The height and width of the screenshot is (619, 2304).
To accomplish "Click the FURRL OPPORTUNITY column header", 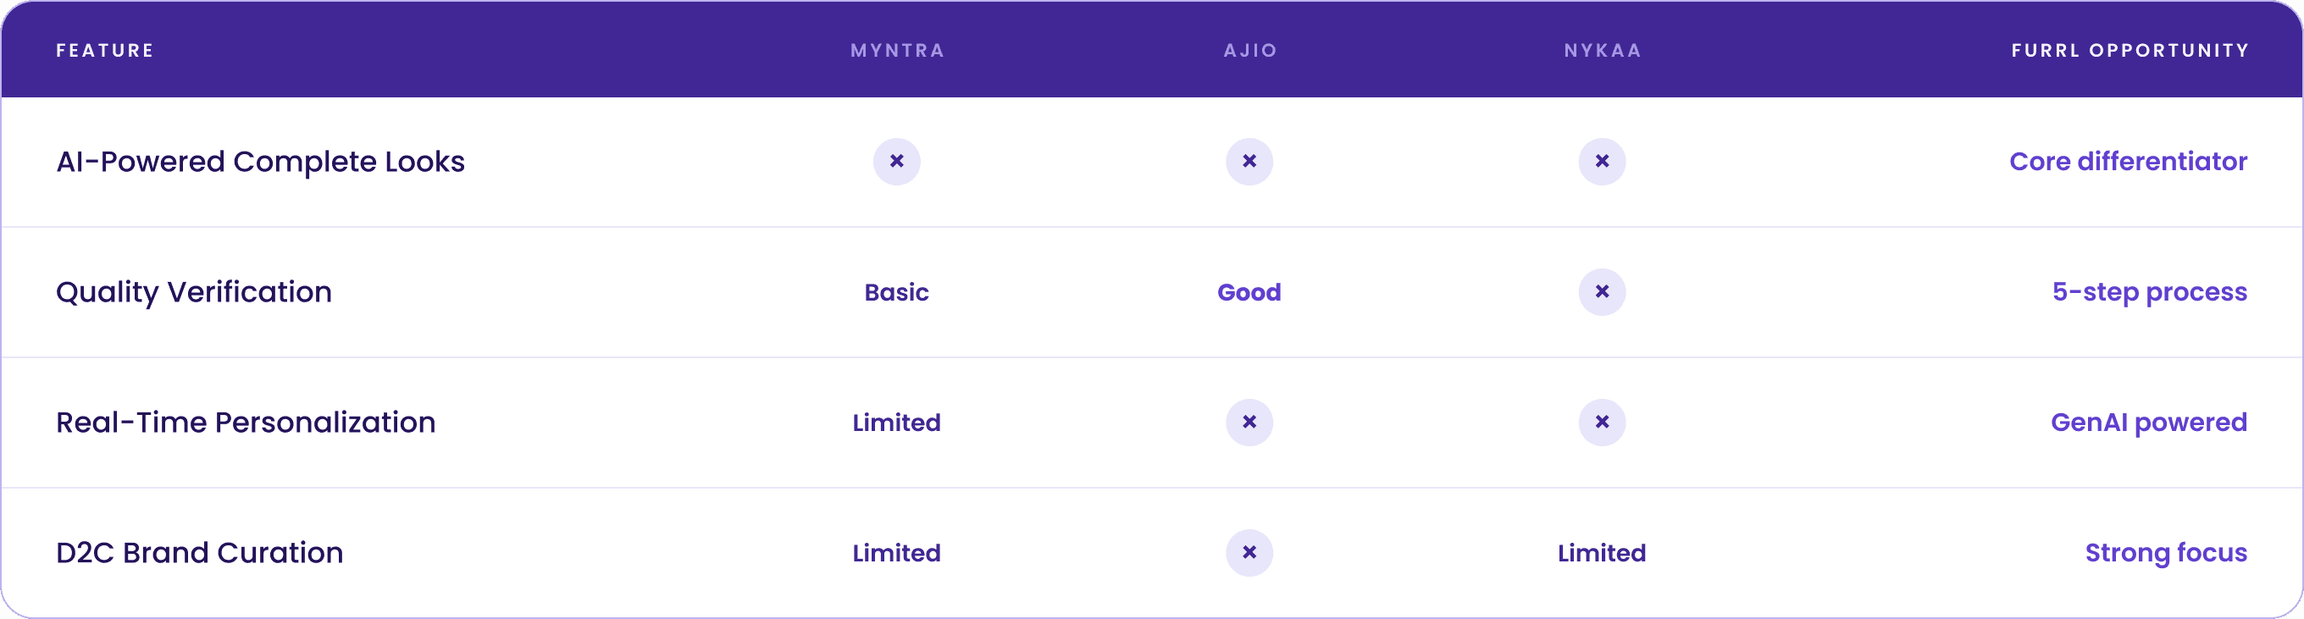I will [x=2130, y=51].
